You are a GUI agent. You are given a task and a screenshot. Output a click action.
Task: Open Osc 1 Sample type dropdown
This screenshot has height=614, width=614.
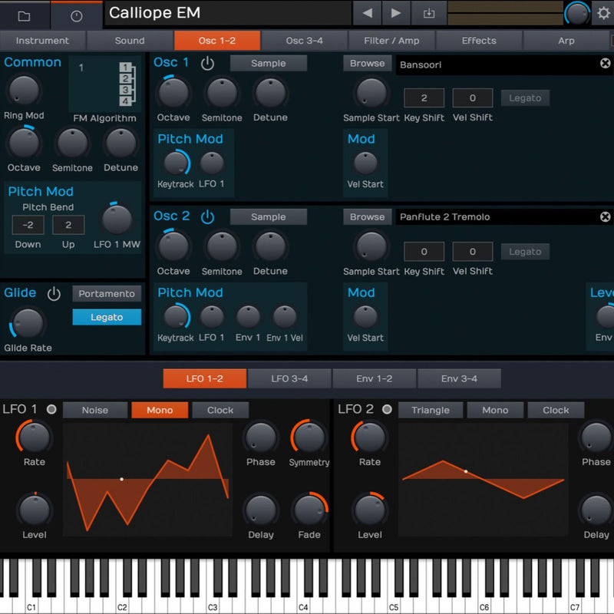tap(268, 64)
